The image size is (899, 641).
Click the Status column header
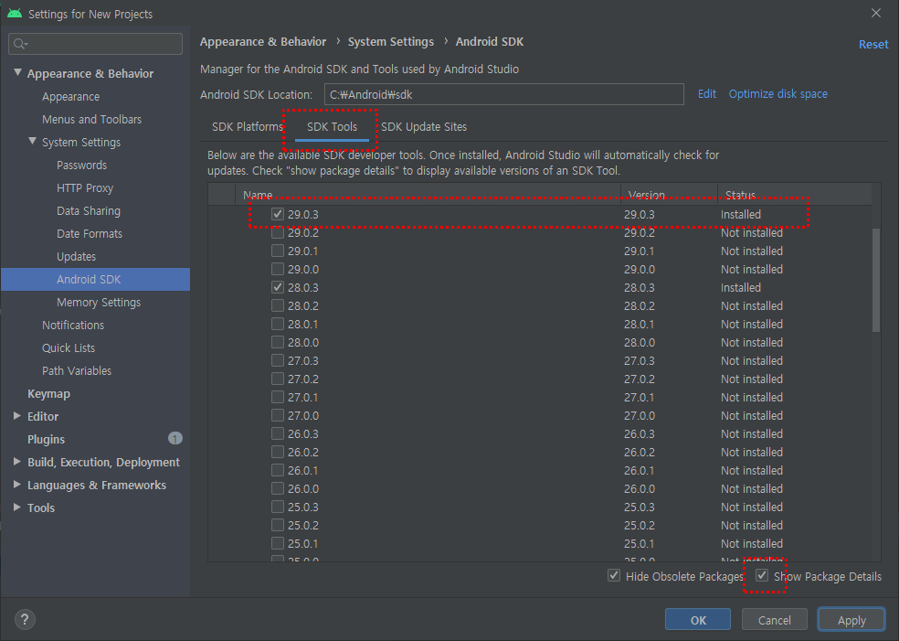(x=795, y=195)
